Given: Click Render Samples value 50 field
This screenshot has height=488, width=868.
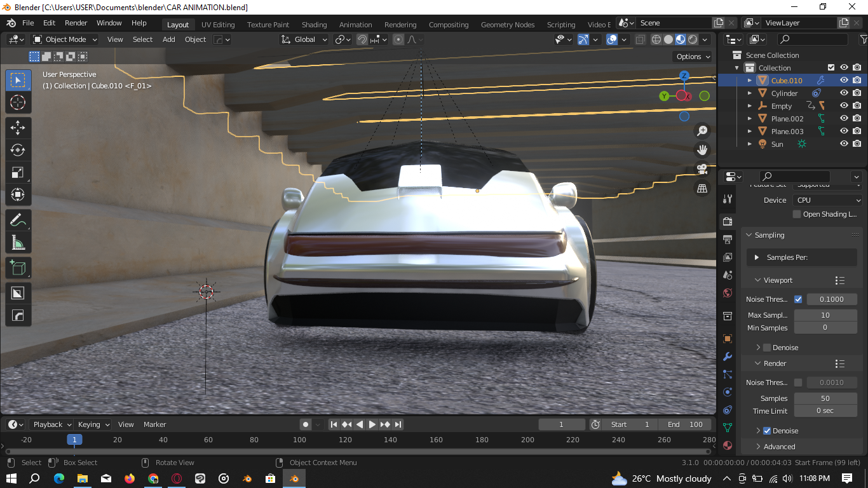Looking at the screenshot, I should pyautogui.click(x=825, y=398).
